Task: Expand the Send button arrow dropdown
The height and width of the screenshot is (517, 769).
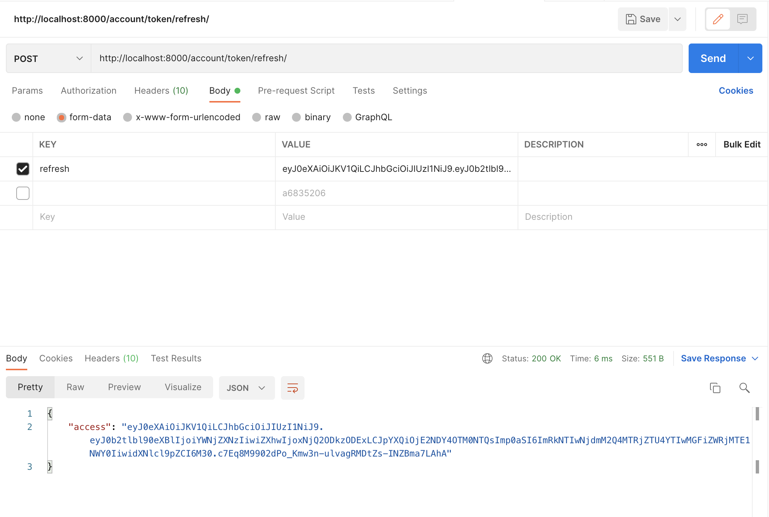Action: [750, 59]
